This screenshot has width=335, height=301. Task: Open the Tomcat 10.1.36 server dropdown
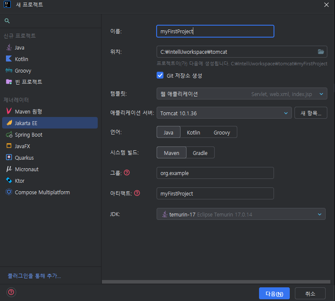224,113
